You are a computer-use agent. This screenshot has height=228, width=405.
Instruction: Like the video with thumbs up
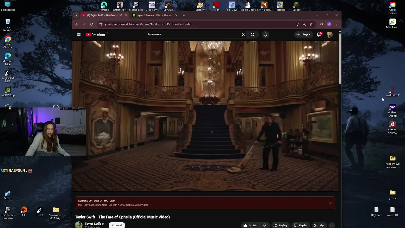(x=250, y=225)
